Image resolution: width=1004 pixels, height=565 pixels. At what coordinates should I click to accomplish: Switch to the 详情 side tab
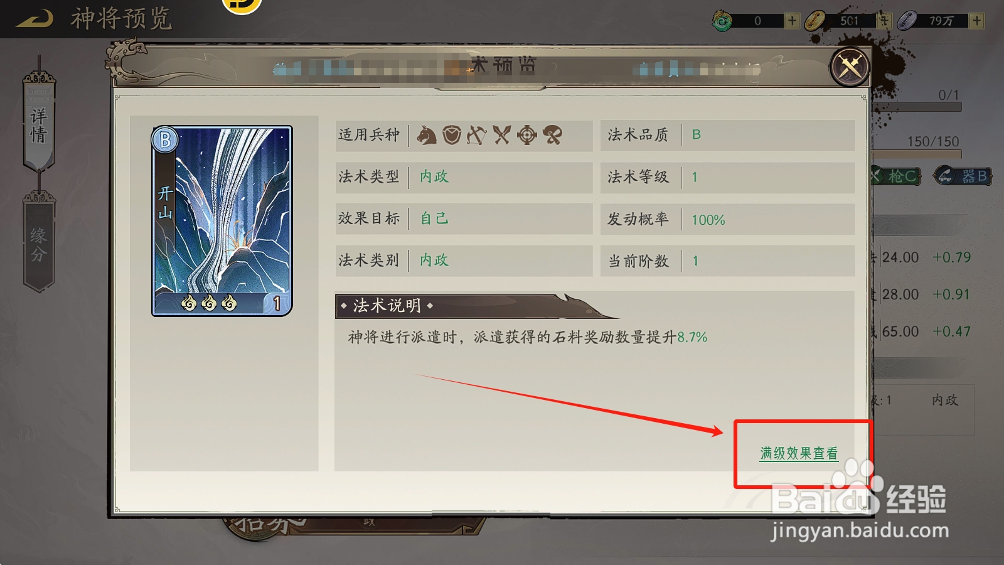tap(39, 124)
